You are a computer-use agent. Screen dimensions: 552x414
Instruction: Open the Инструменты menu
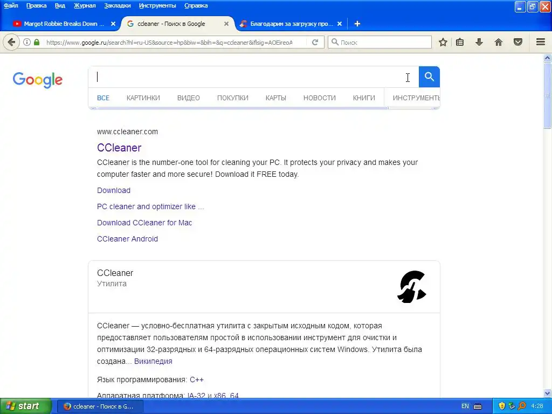point(157,5)
